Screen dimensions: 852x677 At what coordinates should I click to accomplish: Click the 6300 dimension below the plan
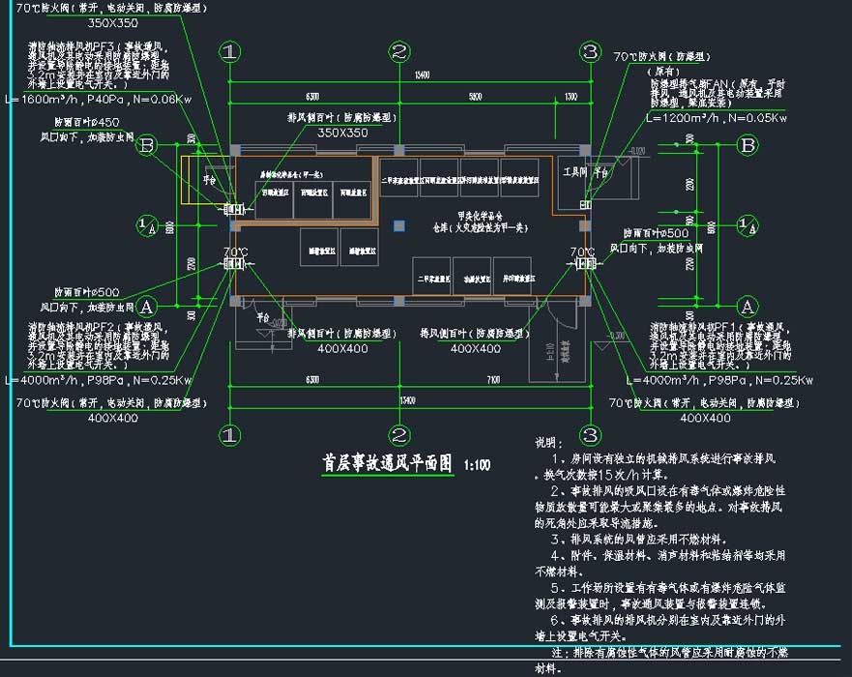click(x=312, y=380)
